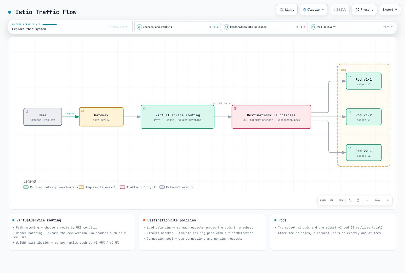Toggle the Light theme button
405x273 pixels.
pos(287,10)
